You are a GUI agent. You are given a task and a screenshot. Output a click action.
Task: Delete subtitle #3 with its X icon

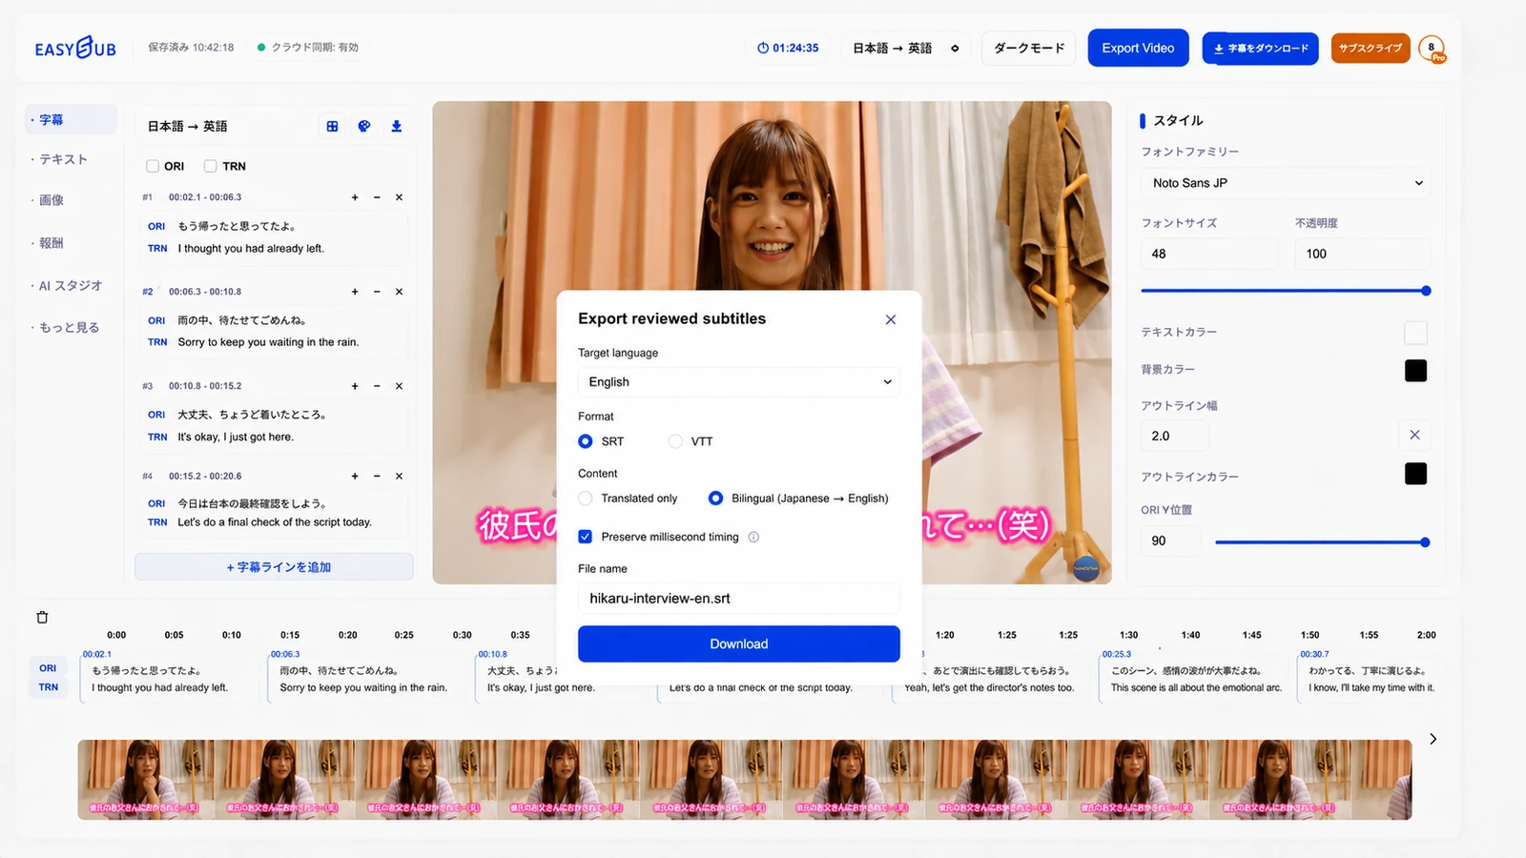point(399,386)
